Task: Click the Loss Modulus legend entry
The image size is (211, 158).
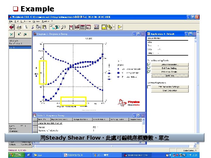Action: (127, 77)
